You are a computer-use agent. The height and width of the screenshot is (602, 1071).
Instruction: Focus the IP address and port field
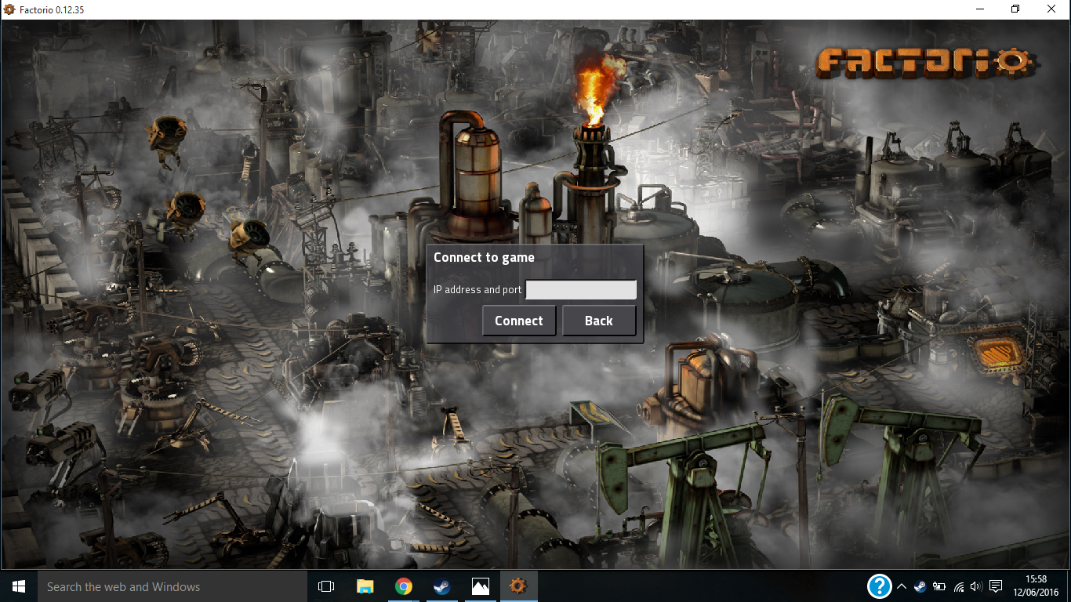581,290
